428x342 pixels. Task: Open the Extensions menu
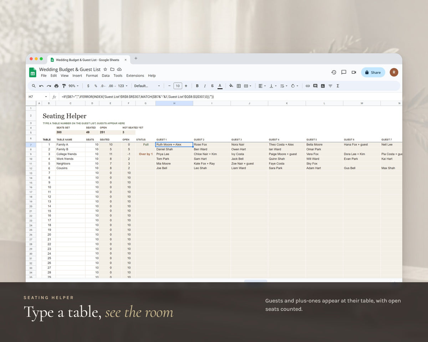point(135,76)
